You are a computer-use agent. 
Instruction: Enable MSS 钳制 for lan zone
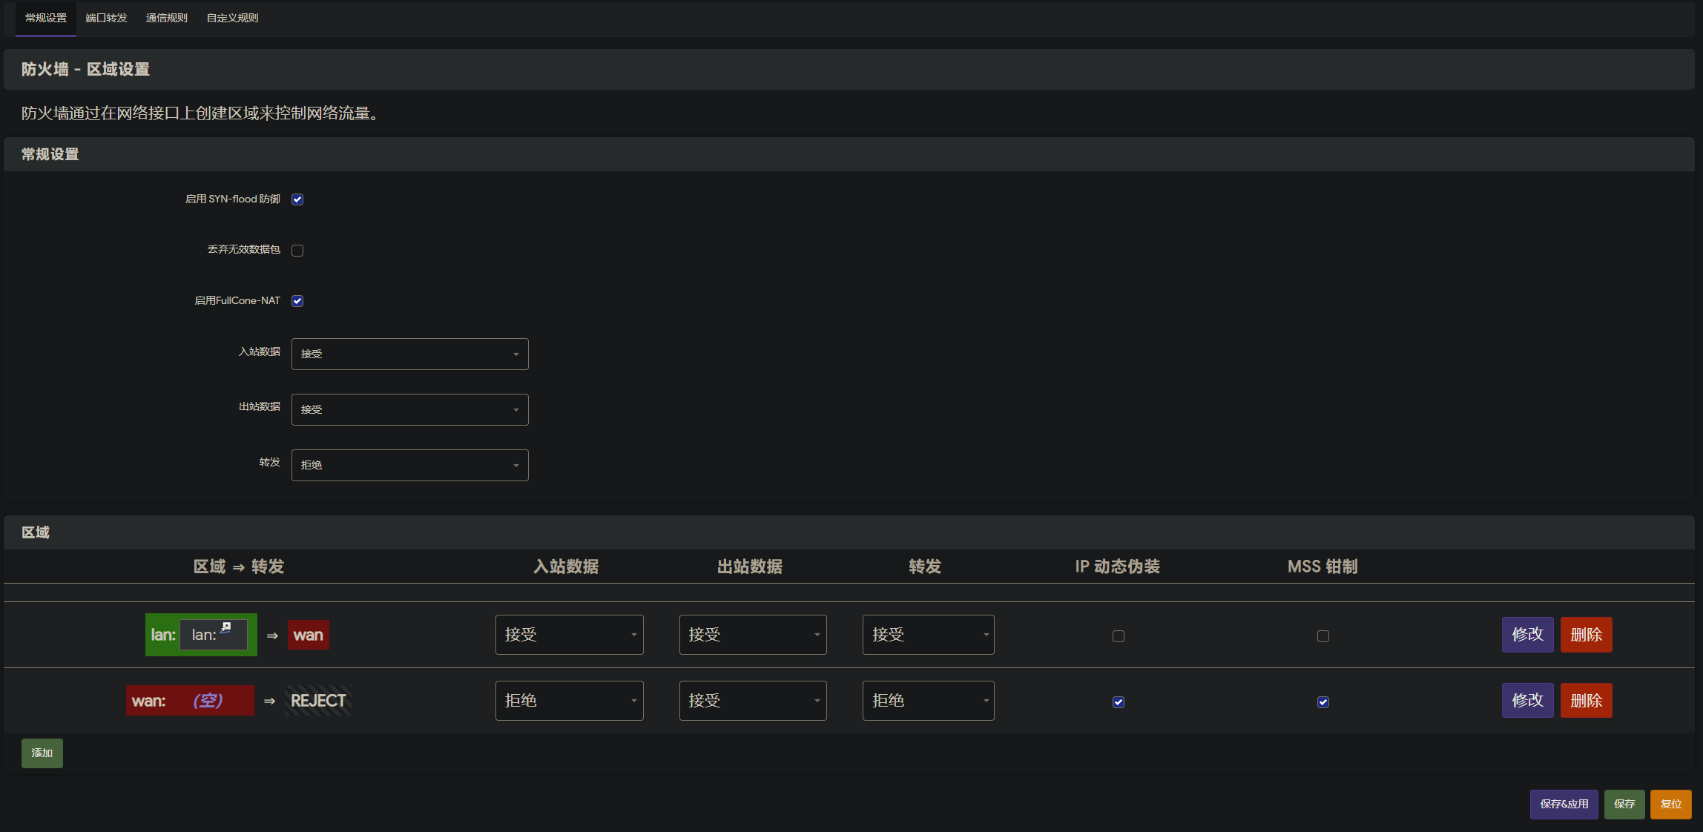pyautogui.click(x=1323, y=636)
